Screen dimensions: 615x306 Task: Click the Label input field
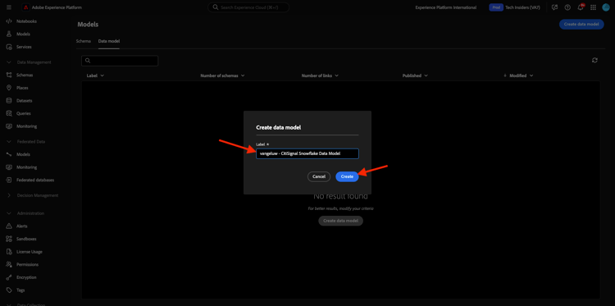307,153
